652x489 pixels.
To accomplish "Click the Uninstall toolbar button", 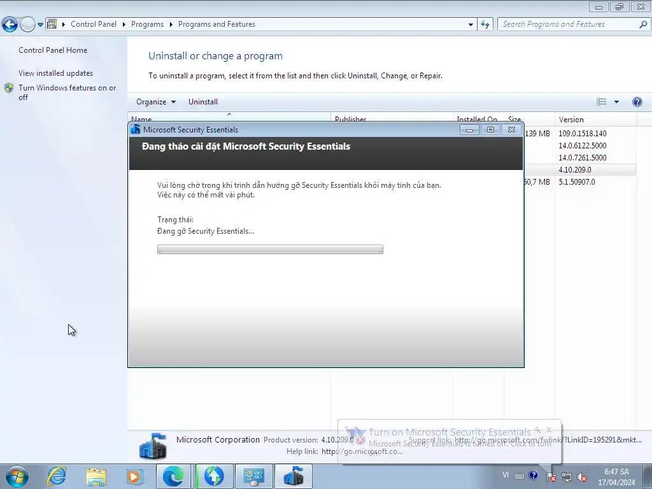I will click(203, 102).
